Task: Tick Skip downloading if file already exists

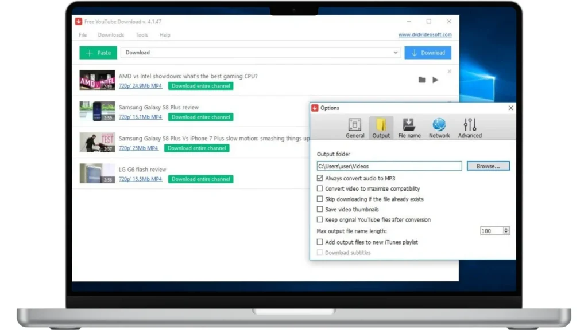Action: [320, 199]
